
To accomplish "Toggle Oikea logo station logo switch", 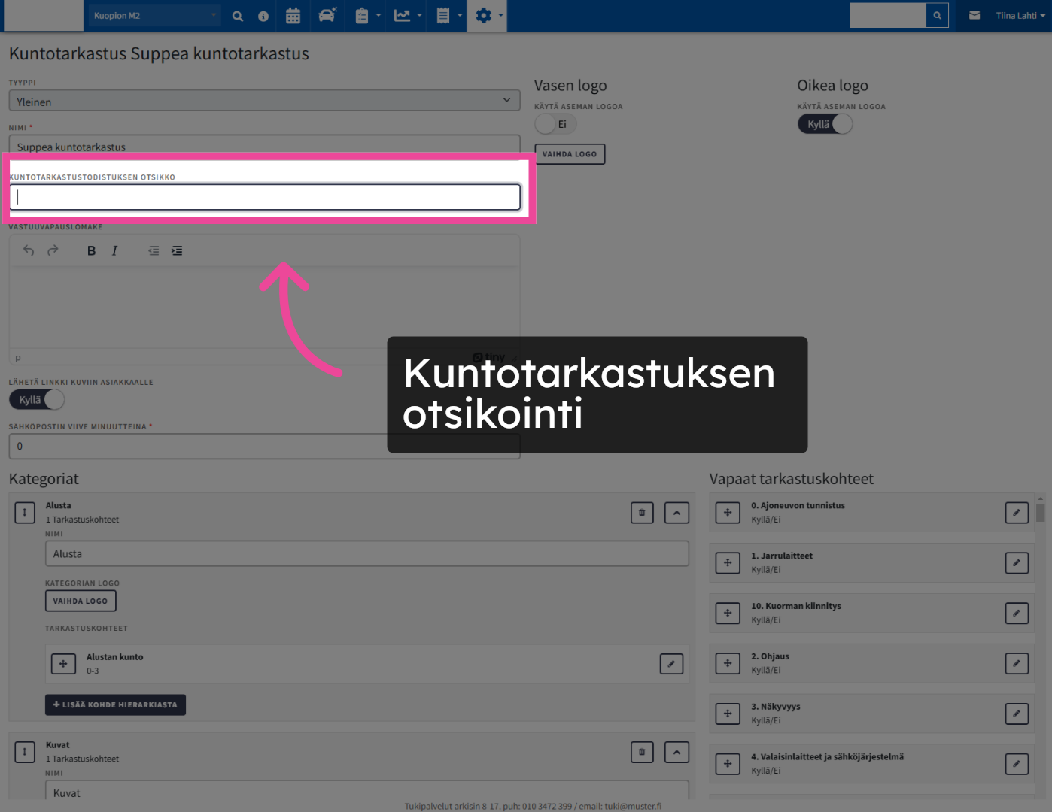I will [825, 124].
